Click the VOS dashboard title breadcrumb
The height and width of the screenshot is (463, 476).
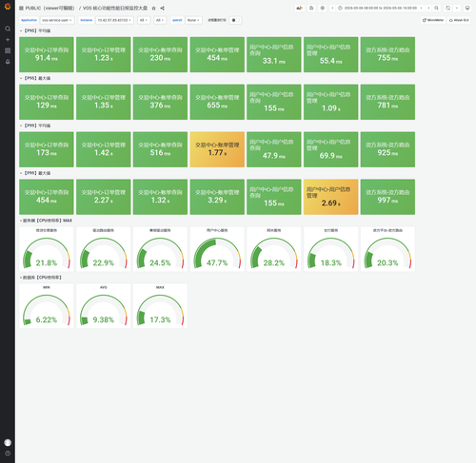click(115, 9)
